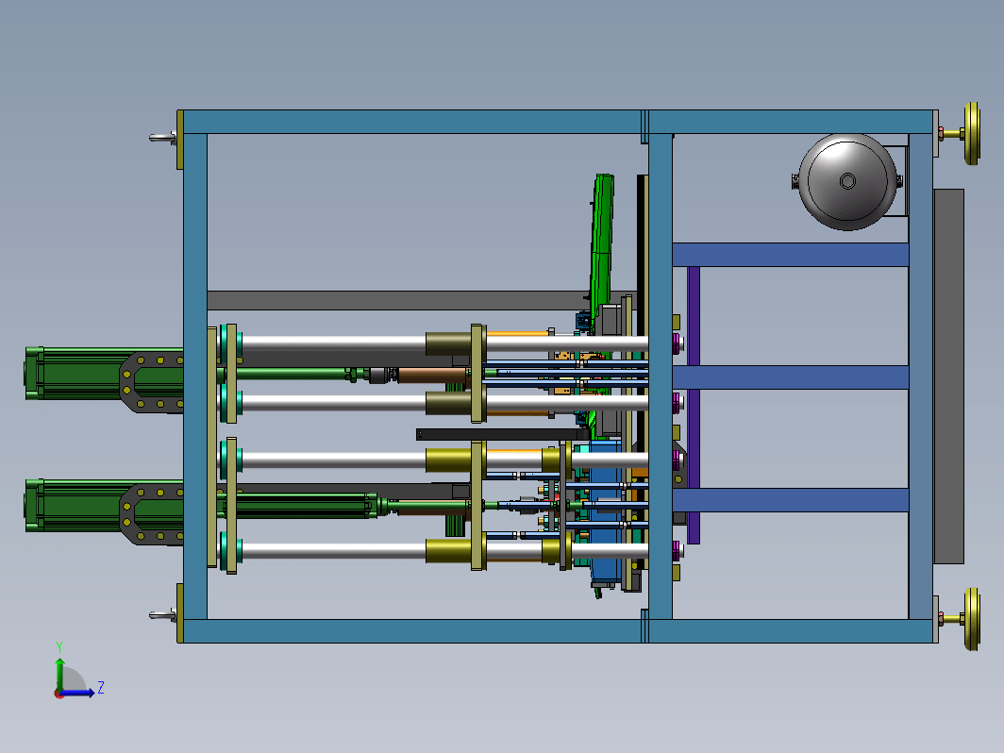Select the black horizontal bar in the middle
This screenshot has height=753, width=1004.
(503, 435)
